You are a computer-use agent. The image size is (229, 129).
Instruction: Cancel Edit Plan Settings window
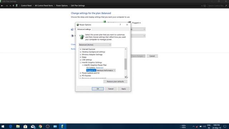pos(152,56)
